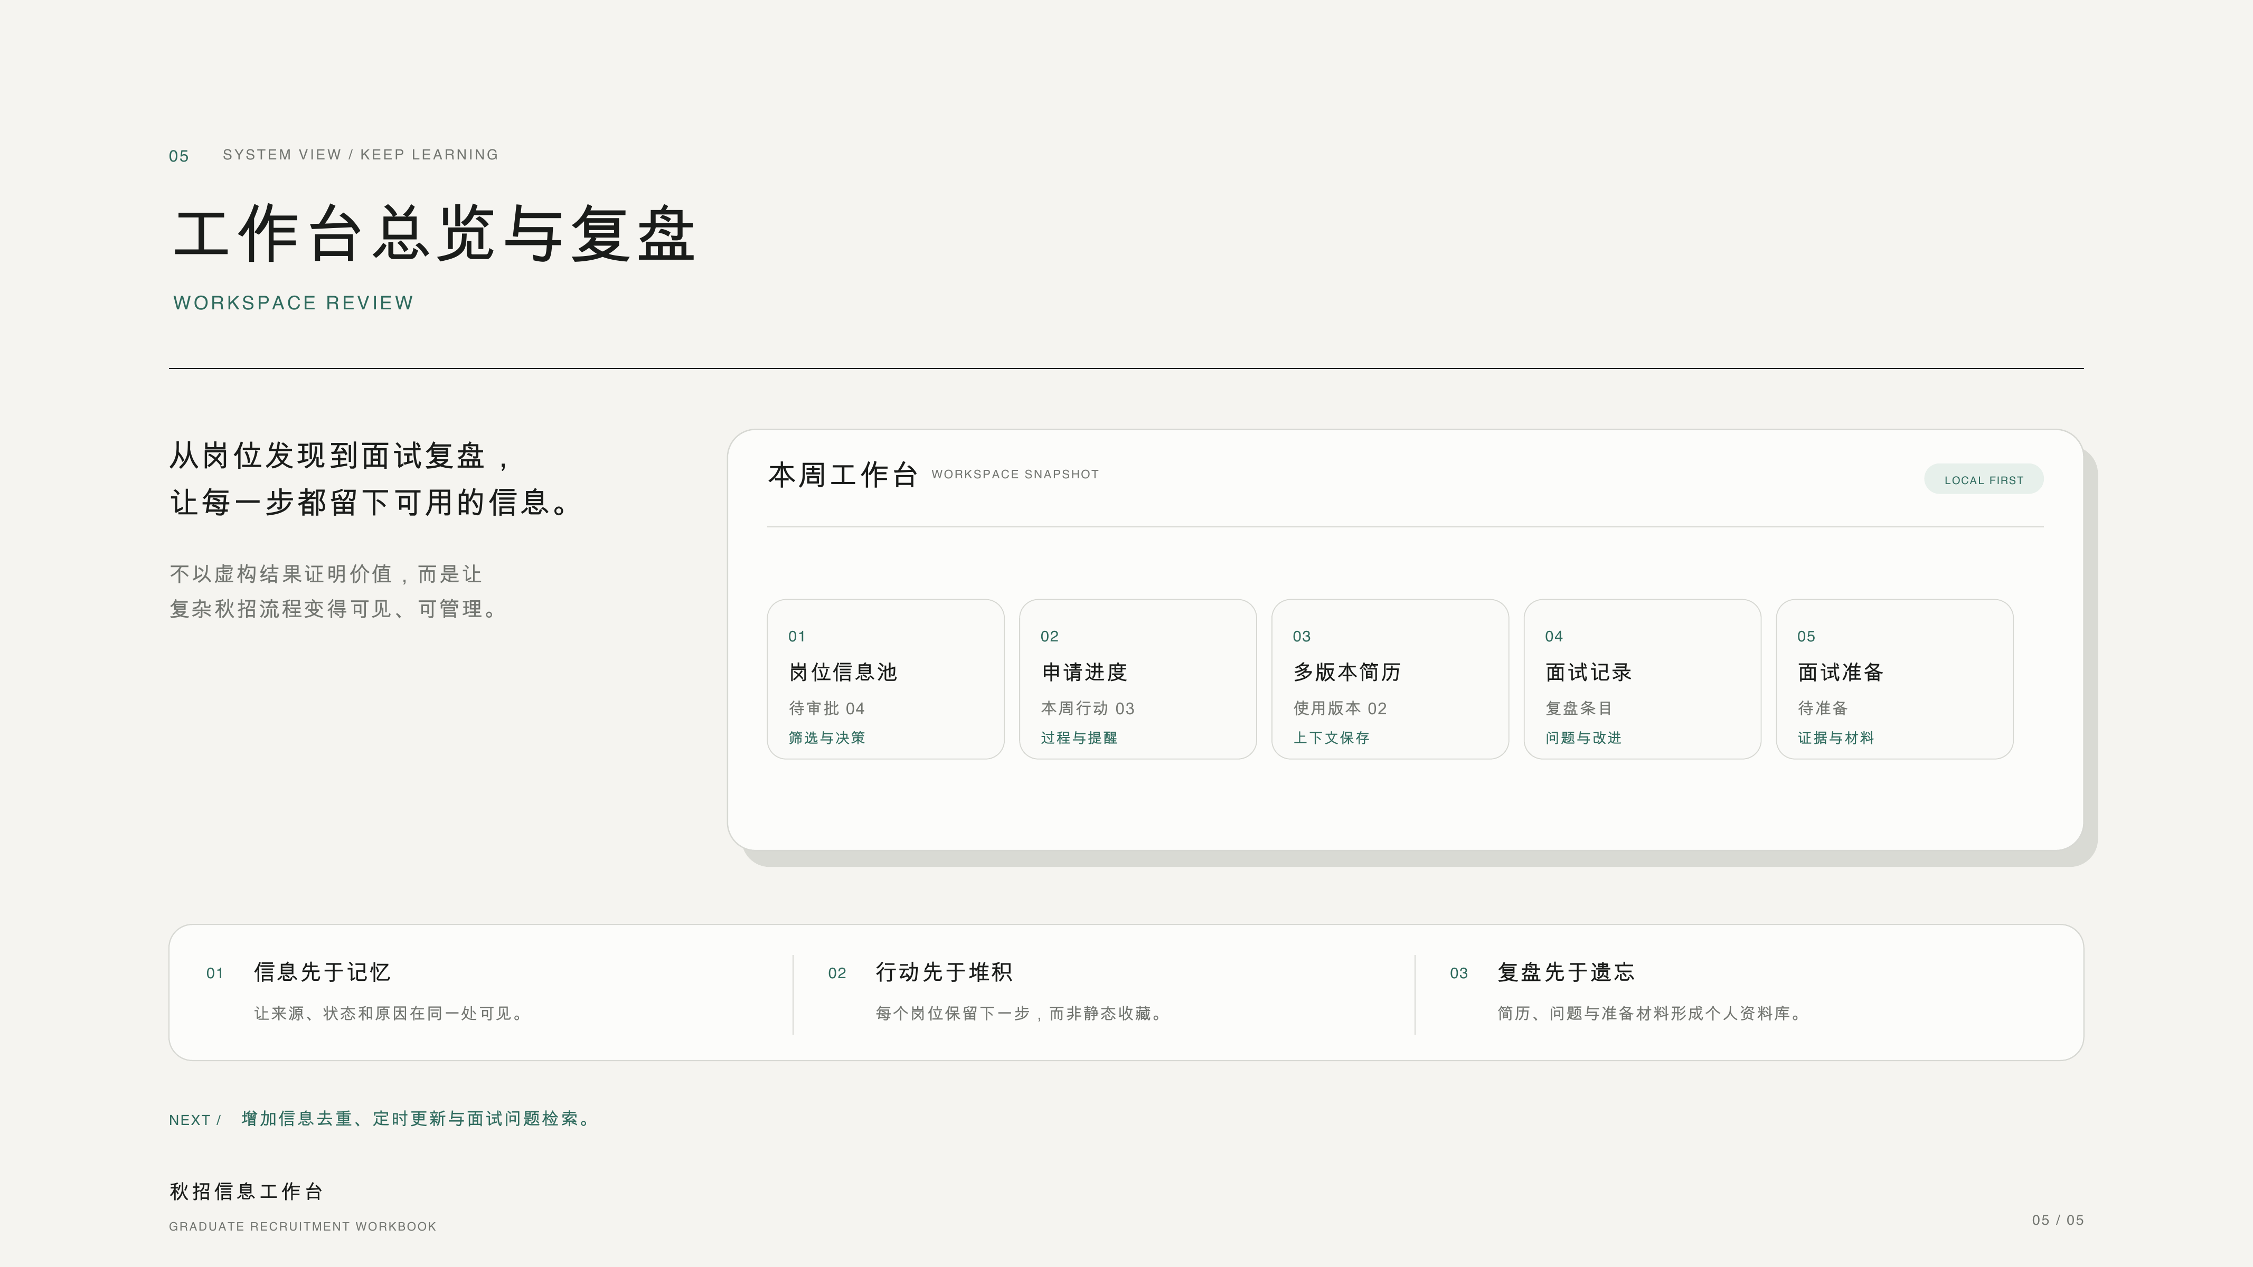Click the WORKSPACE REVIEW subtitle
Viewport: 2253px width, 1267px height.
click(293, 302)
